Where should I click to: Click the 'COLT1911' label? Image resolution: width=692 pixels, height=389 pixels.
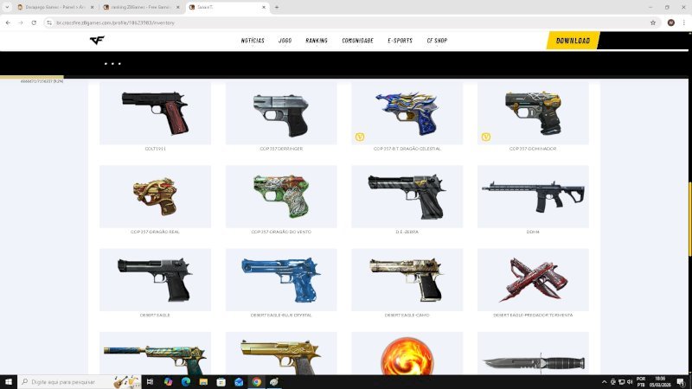[x=156, y=149]
